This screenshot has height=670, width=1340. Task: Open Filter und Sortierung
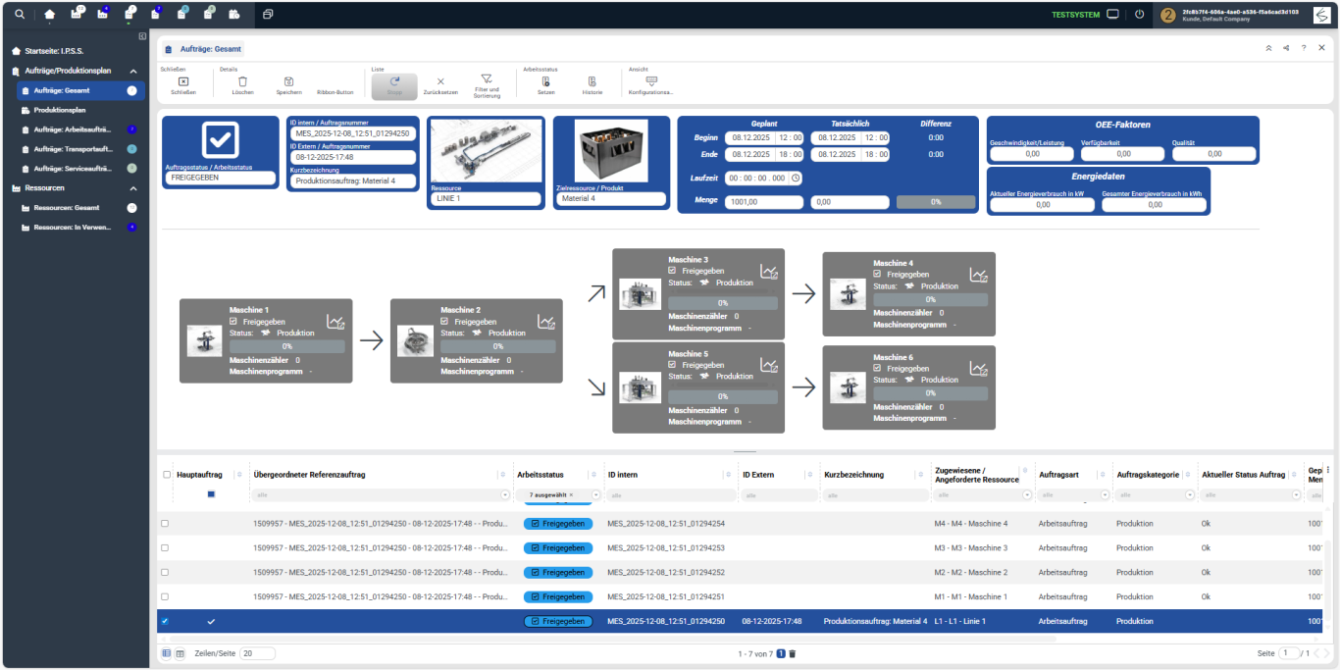click(486, 80)
